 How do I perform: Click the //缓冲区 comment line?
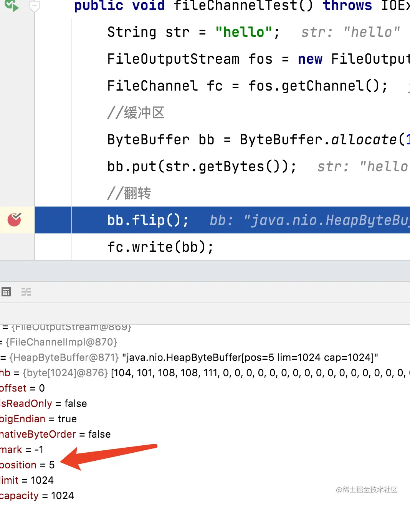[x=136, y=112]
